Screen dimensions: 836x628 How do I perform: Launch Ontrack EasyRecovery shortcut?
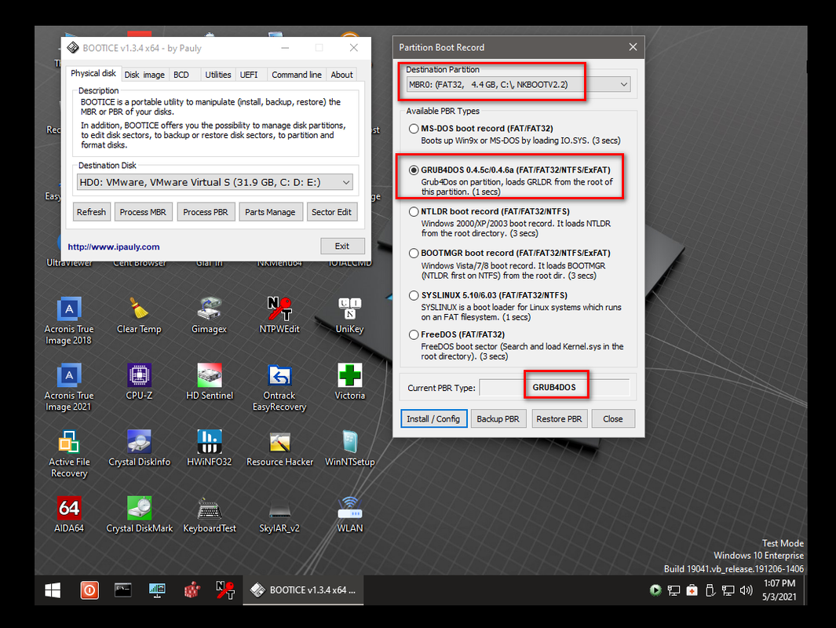click(279, 387)
